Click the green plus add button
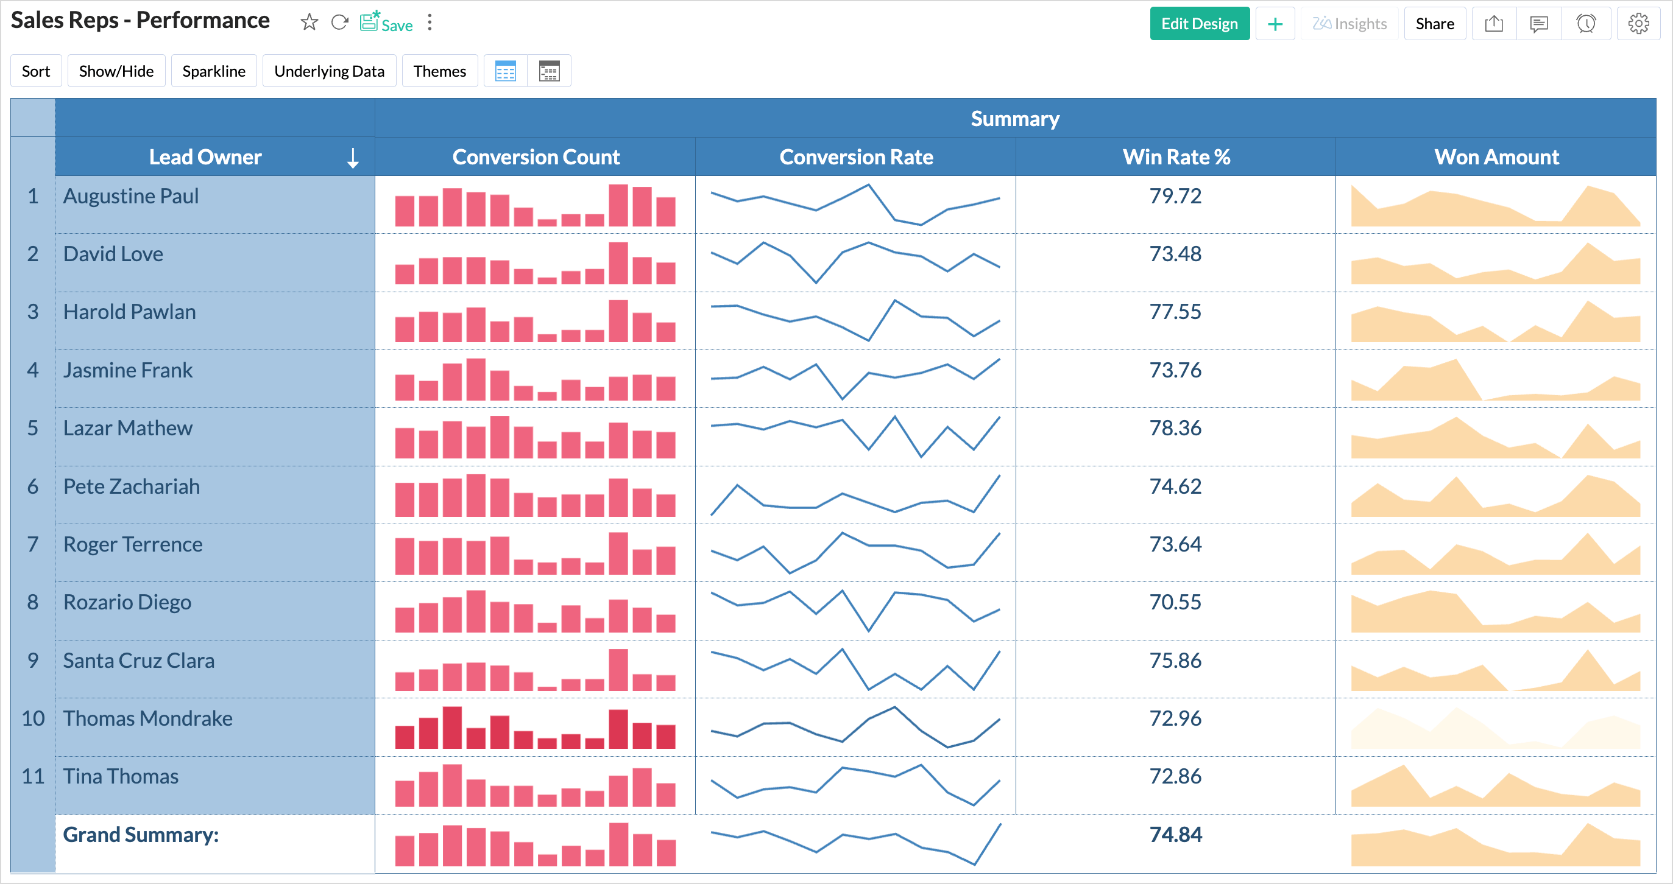This screenshot has width=1673, height=884. (x=1275, y=24)
